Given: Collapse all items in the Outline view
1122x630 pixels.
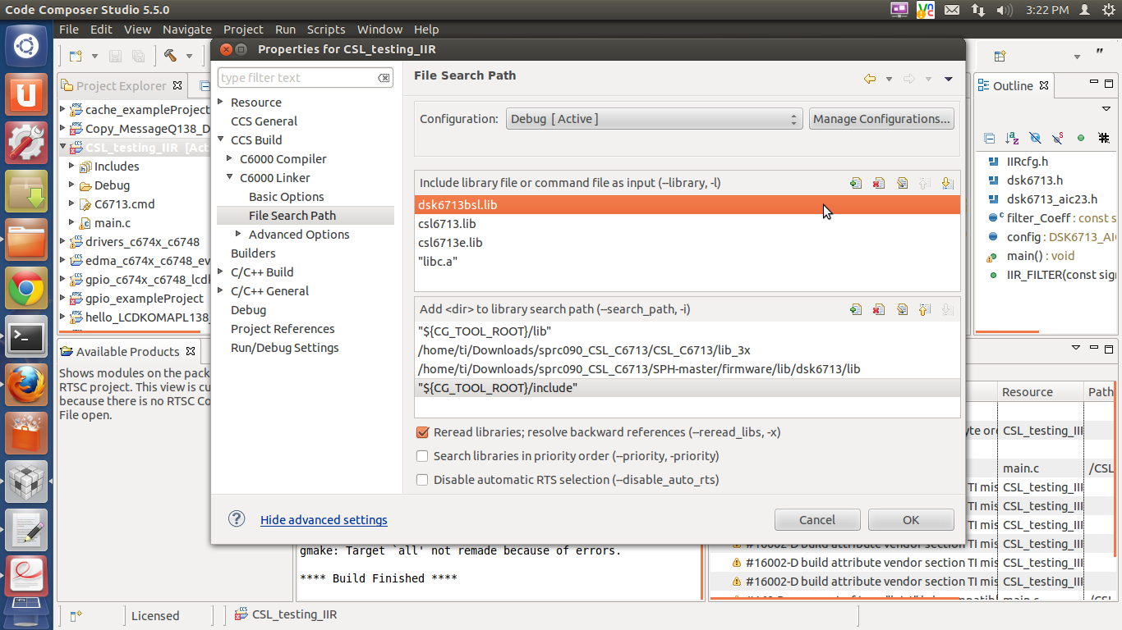Looking at the screenshot, I should coord(988,138).
